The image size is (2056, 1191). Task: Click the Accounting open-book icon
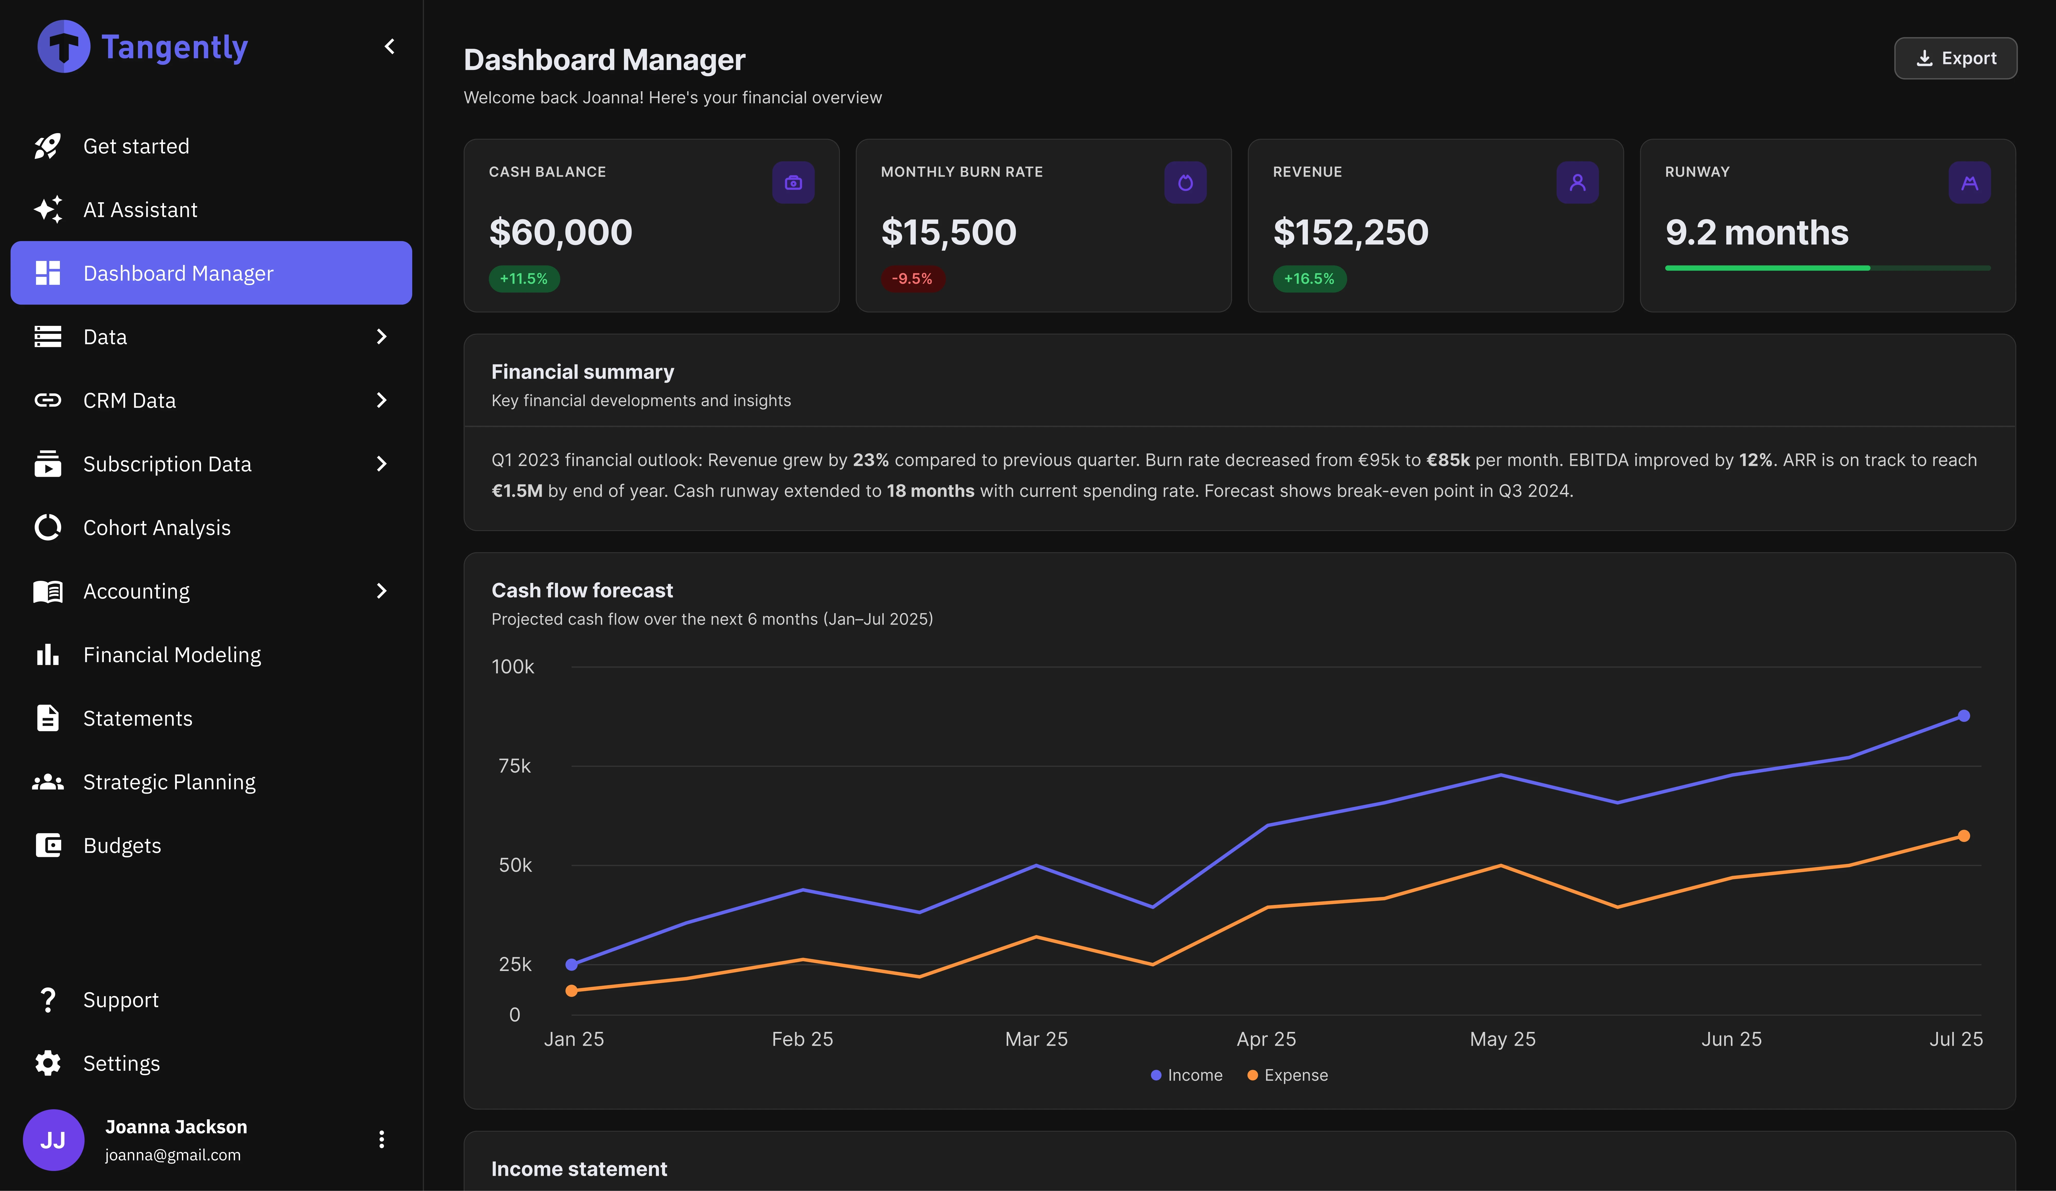(x=48, y=591)
